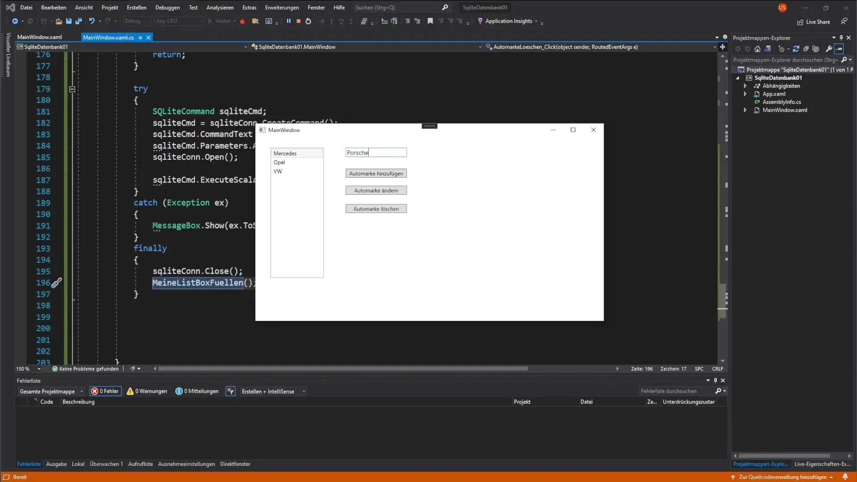Open the Gesamte Projektmappe scope dropdown

coord(51,391)
